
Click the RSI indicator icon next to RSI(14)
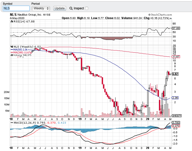12,21
